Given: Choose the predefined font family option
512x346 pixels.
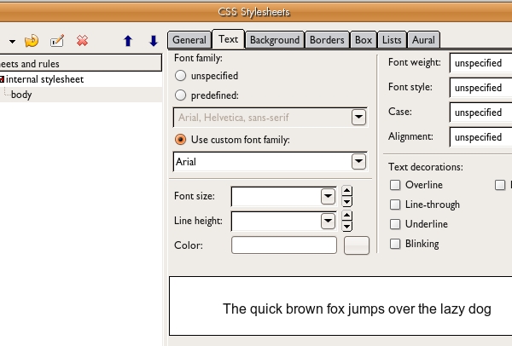Looking at the screenshot, I should (x=181, y=95).
